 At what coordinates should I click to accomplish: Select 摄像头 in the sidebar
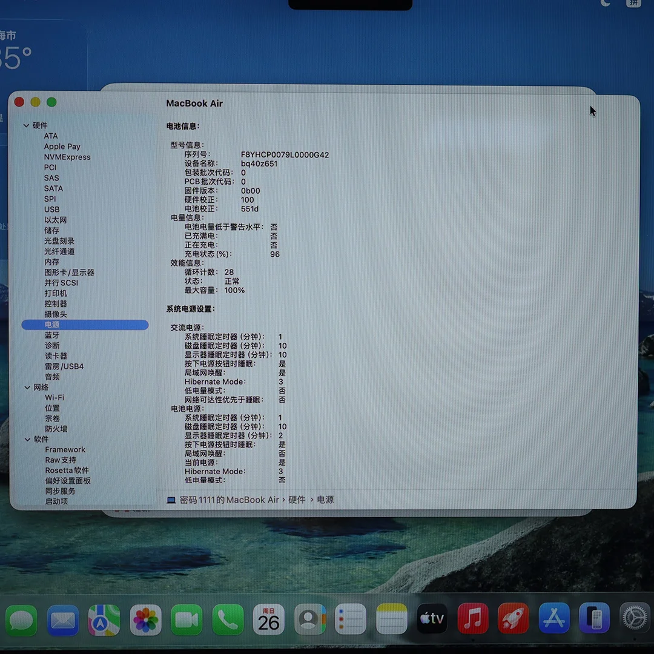pyautogui.click(x=56, y=314)
